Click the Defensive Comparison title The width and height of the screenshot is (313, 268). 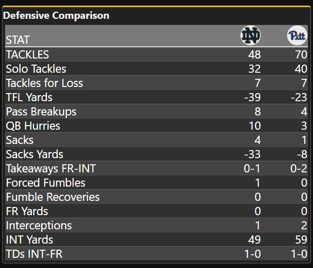(56, 16)
